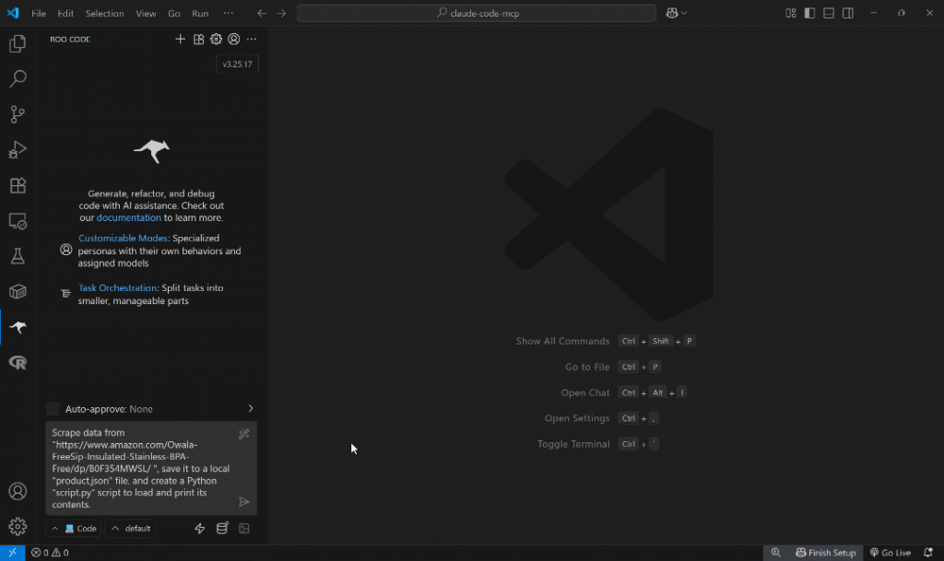This screenshot has width=944, height=561.
Task: Toggle the bottom panel layout button
Action: [x=829, y=13]
